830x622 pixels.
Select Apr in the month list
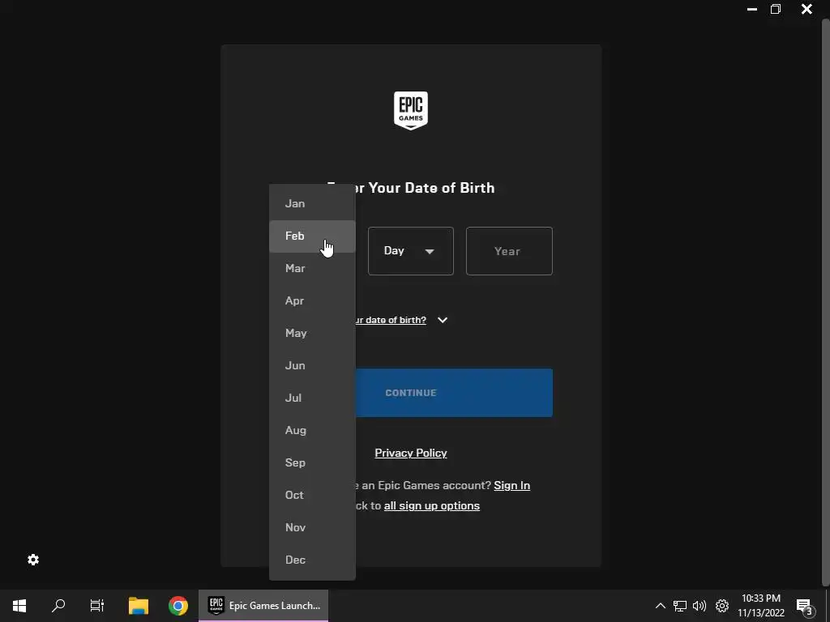pyautogui.click(x=312, y=300)
